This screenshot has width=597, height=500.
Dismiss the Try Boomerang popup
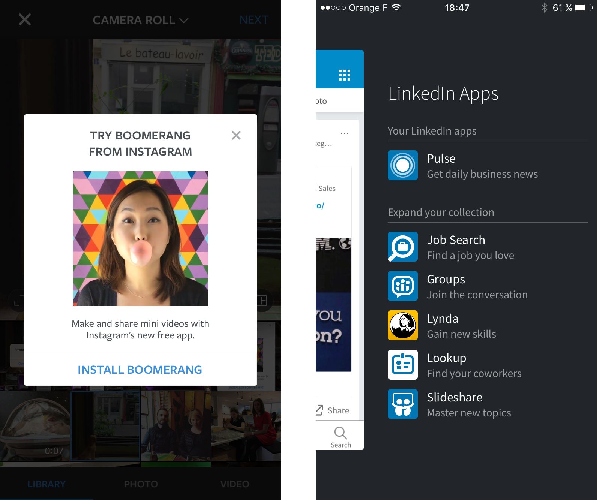point(236,135)
